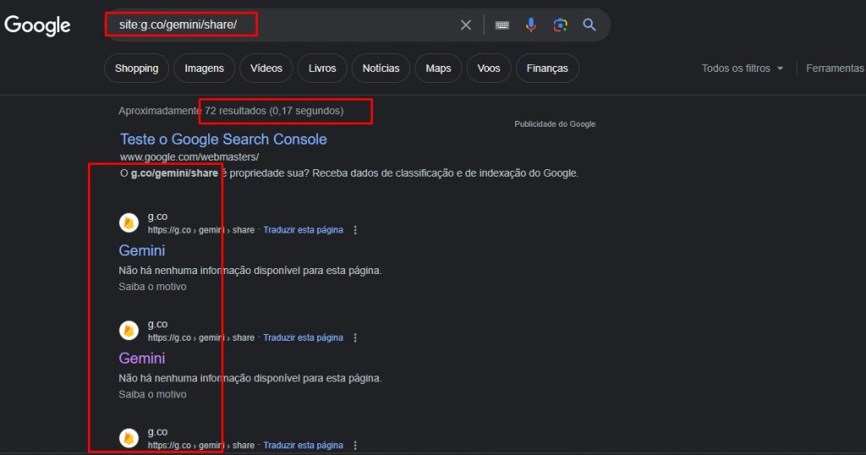Viewport: 866px width, 455px height.
Task: Click the 72 resultados count text
Action: click(x=235, y=111)
